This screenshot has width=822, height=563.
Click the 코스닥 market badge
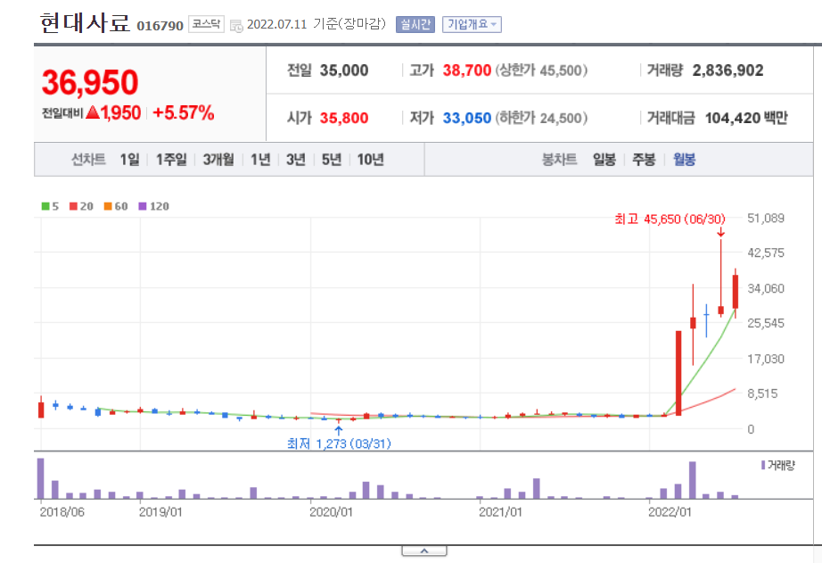point(206,24)
